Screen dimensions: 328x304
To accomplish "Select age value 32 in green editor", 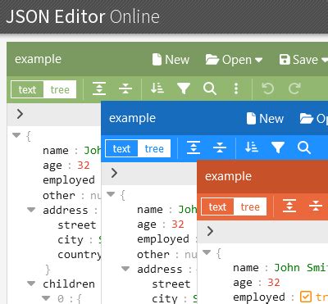I will pyautogui.click(x=84, y=165).
